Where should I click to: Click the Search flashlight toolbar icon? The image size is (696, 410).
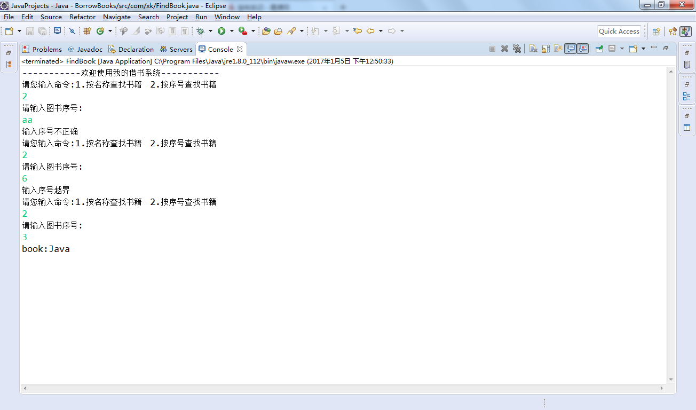click(x=291, y=31)
